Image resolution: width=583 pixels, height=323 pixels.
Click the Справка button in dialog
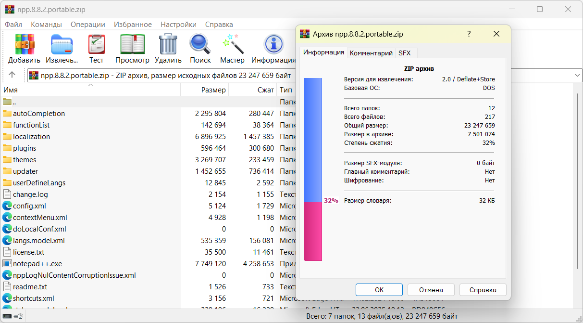click(x=483, y=290)
